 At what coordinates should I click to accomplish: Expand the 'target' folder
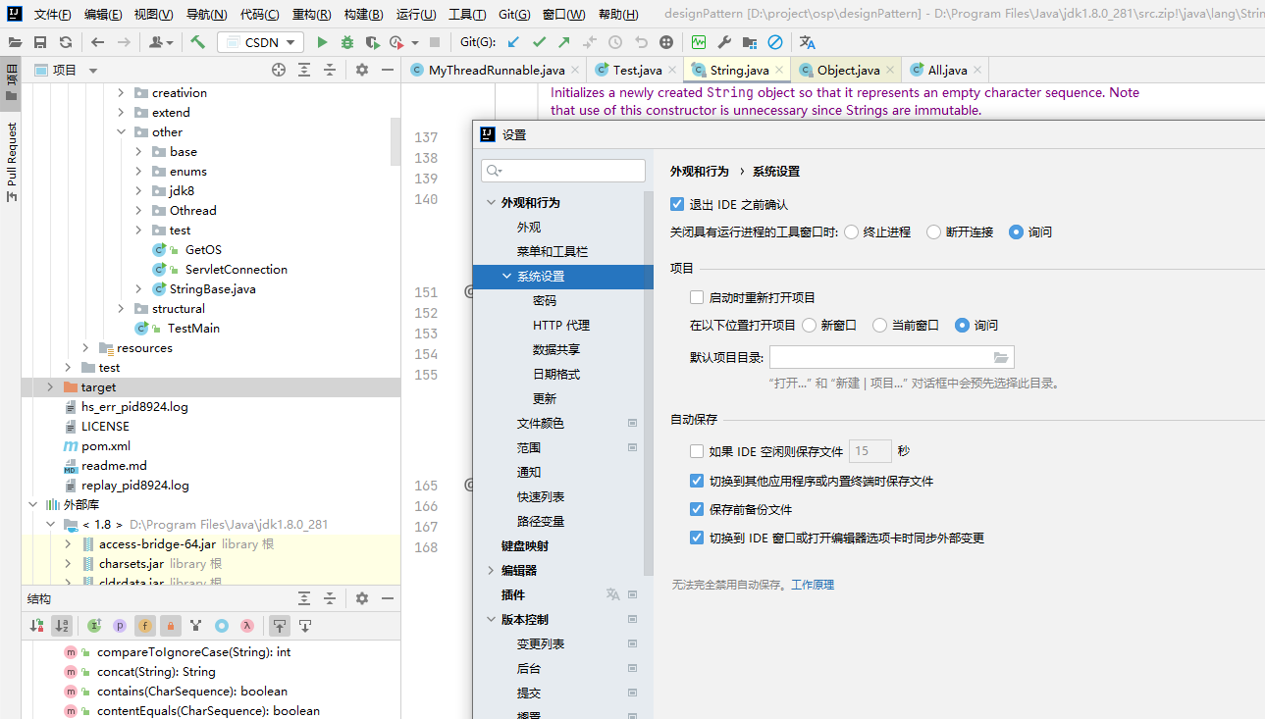(x=51, y=386)
